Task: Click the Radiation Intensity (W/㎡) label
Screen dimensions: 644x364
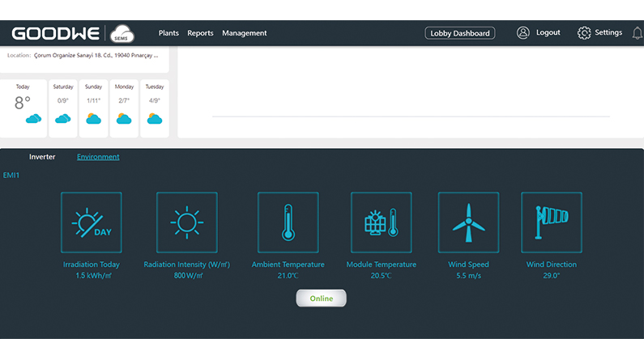Action: click(187, 265)
